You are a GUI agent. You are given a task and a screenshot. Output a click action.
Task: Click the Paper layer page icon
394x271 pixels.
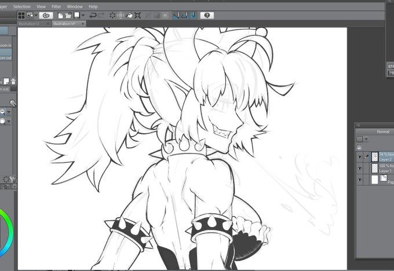pos(384,178)
